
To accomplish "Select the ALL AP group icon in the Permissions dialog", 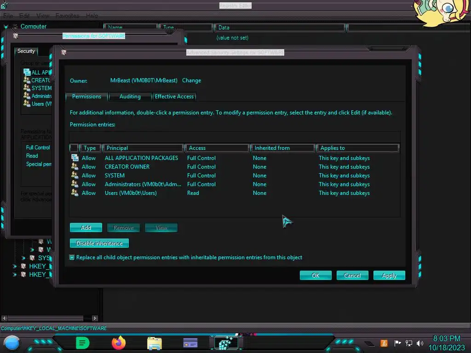I will point(27,72).
